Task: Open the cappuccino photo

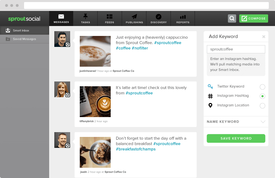Action: (x=95, y=51)
